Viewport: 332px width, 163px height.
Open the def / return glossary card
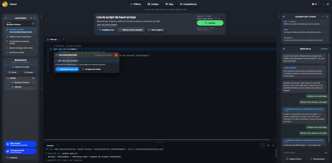tap(305, 23)
